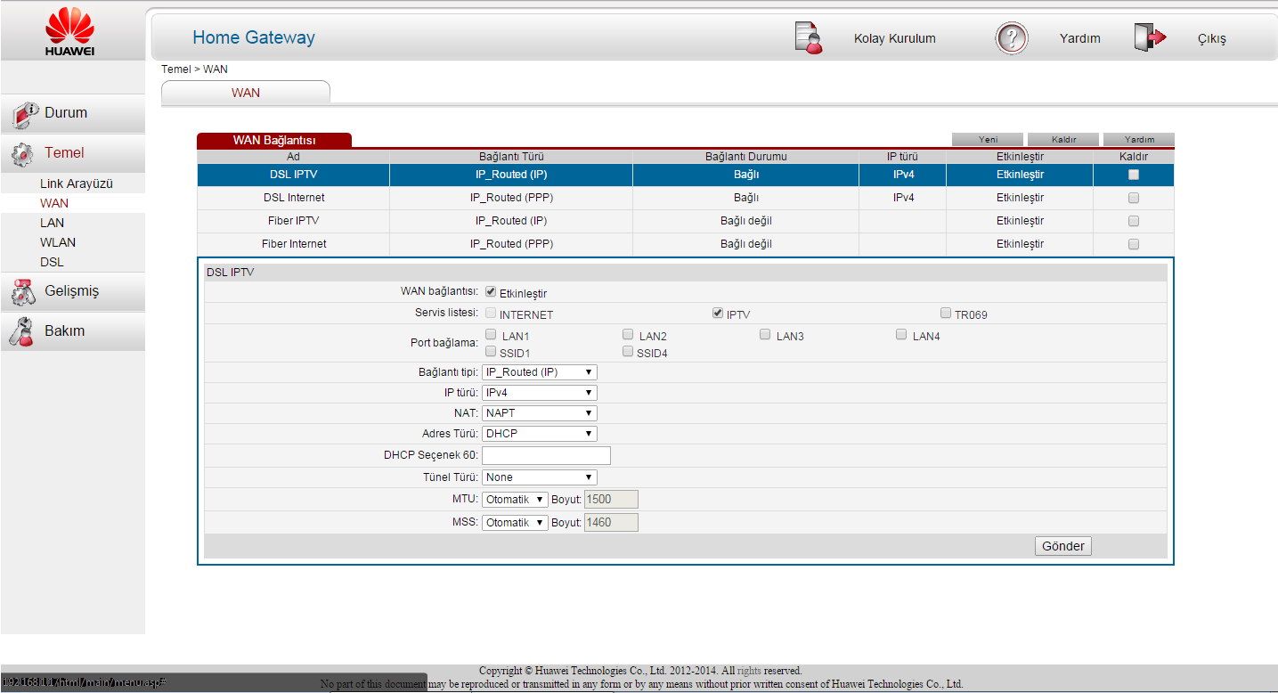
Task: Tick Kaldır checkbox for Fiber Internet
Action: coord(1134,244)
